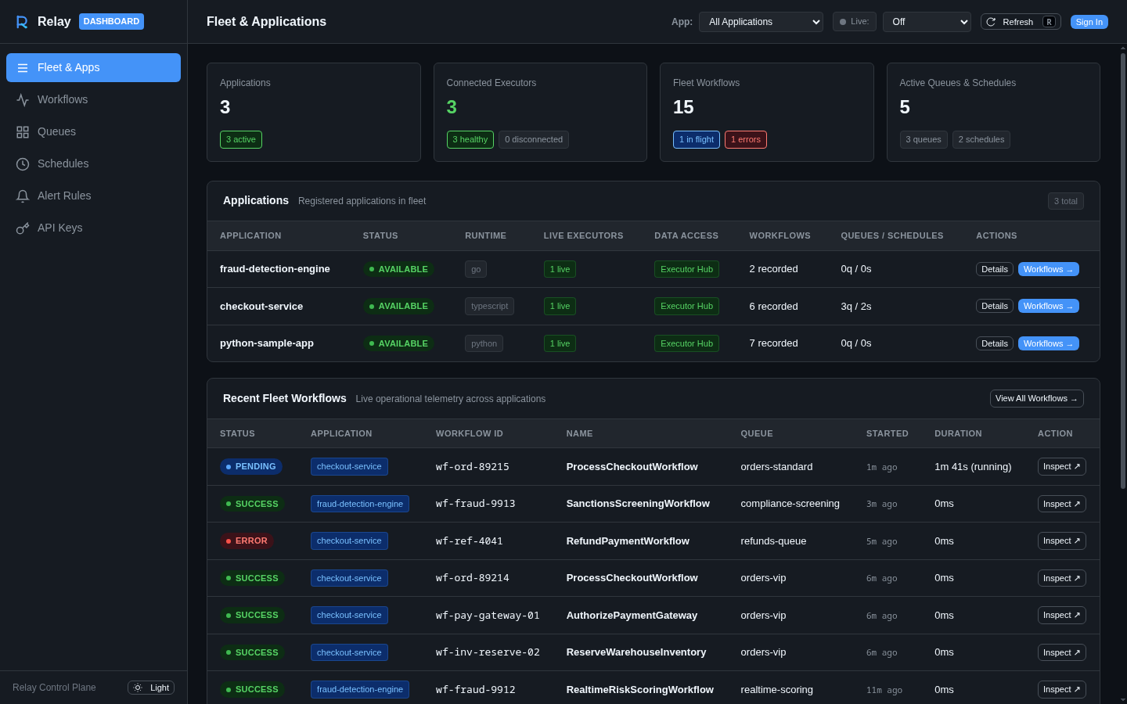The height and width of the screenshot is (704, 1127).
Task: Open the Live interval Off dropdown
Action: coord(927,22)
